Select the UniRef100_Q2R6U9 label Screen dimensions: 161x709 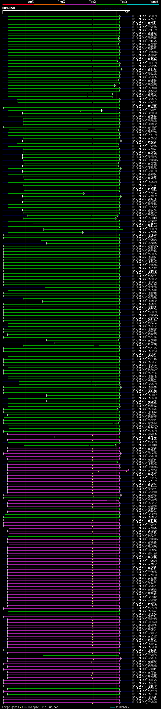(144, 384)
